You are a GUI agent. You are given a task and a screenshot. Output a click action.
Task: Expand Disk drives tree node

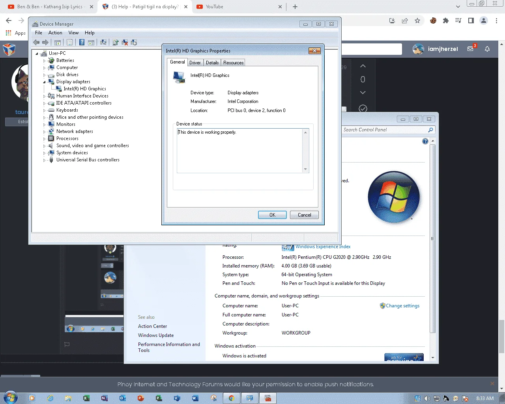[44, 75]
